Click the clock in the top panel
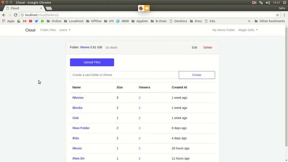288x162 pixels. (x=276, y=3)
